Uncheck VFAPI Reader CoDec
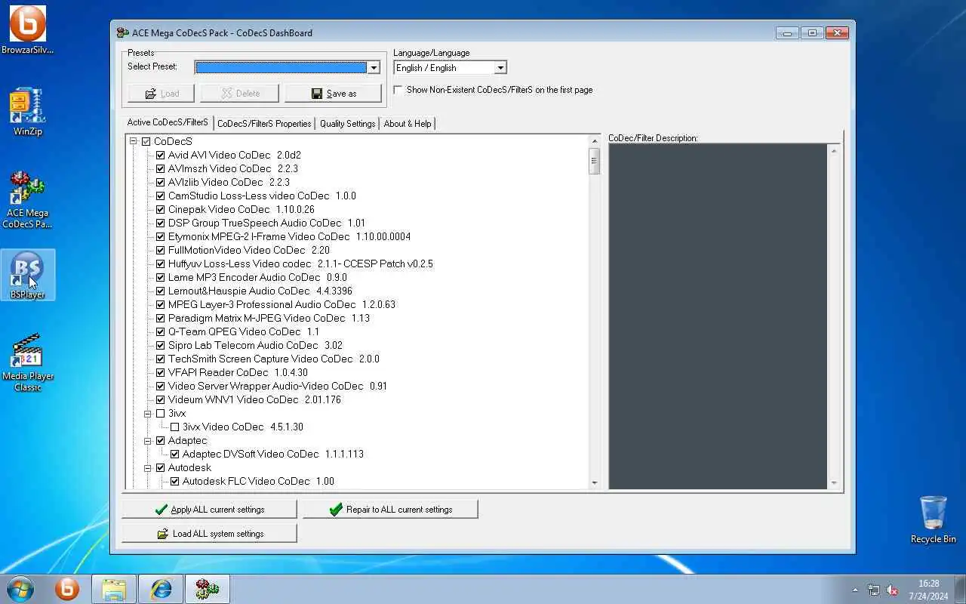 click(161, 372)
